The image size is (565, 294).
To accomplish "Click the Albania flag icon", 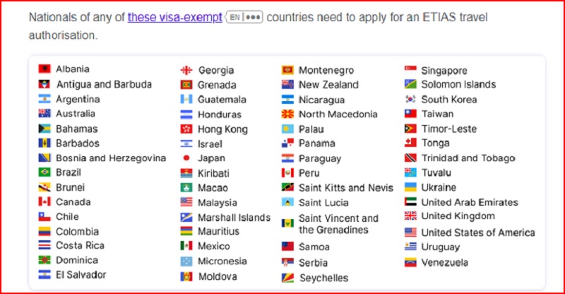I will 44,69.
